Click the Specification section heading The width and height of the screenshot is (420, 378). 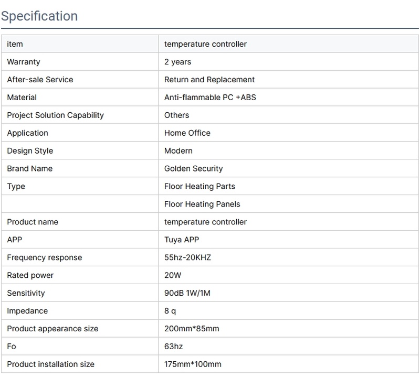click(x=39, y=16)
